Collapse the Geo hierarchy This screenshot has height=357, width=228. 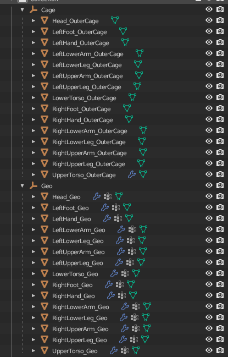(x=23, y=186)
